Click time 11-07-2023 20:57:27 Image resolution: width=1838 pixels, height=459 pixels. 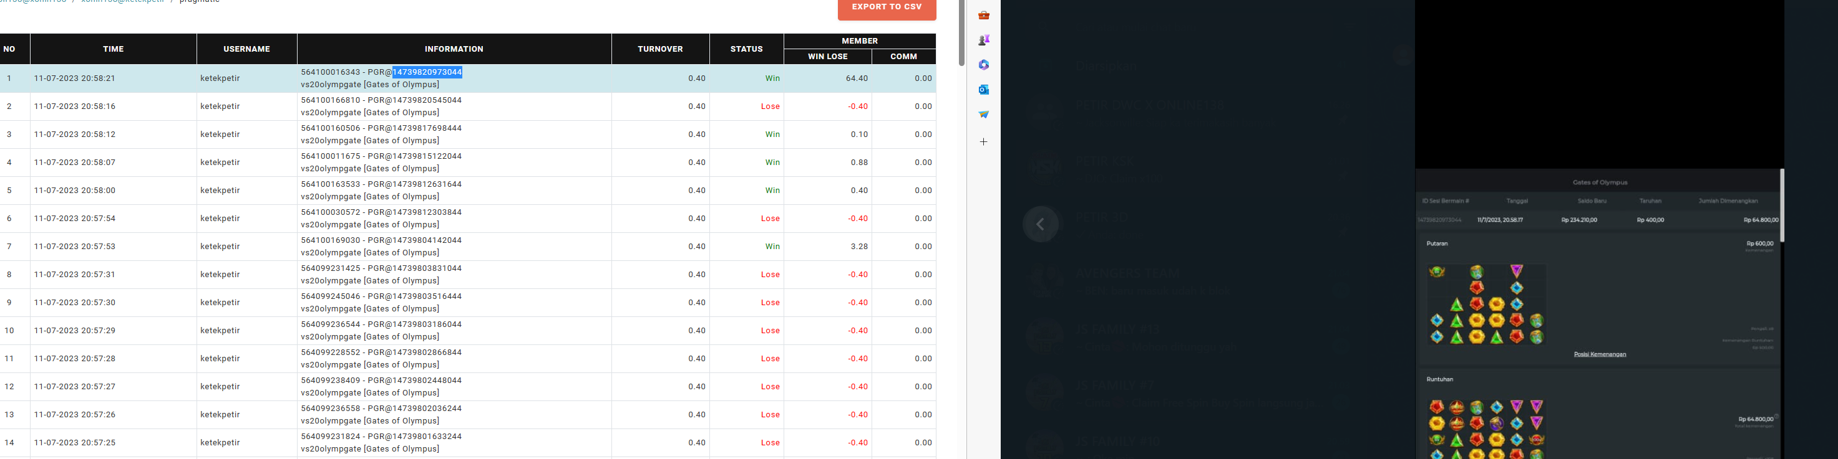[75, 386]
